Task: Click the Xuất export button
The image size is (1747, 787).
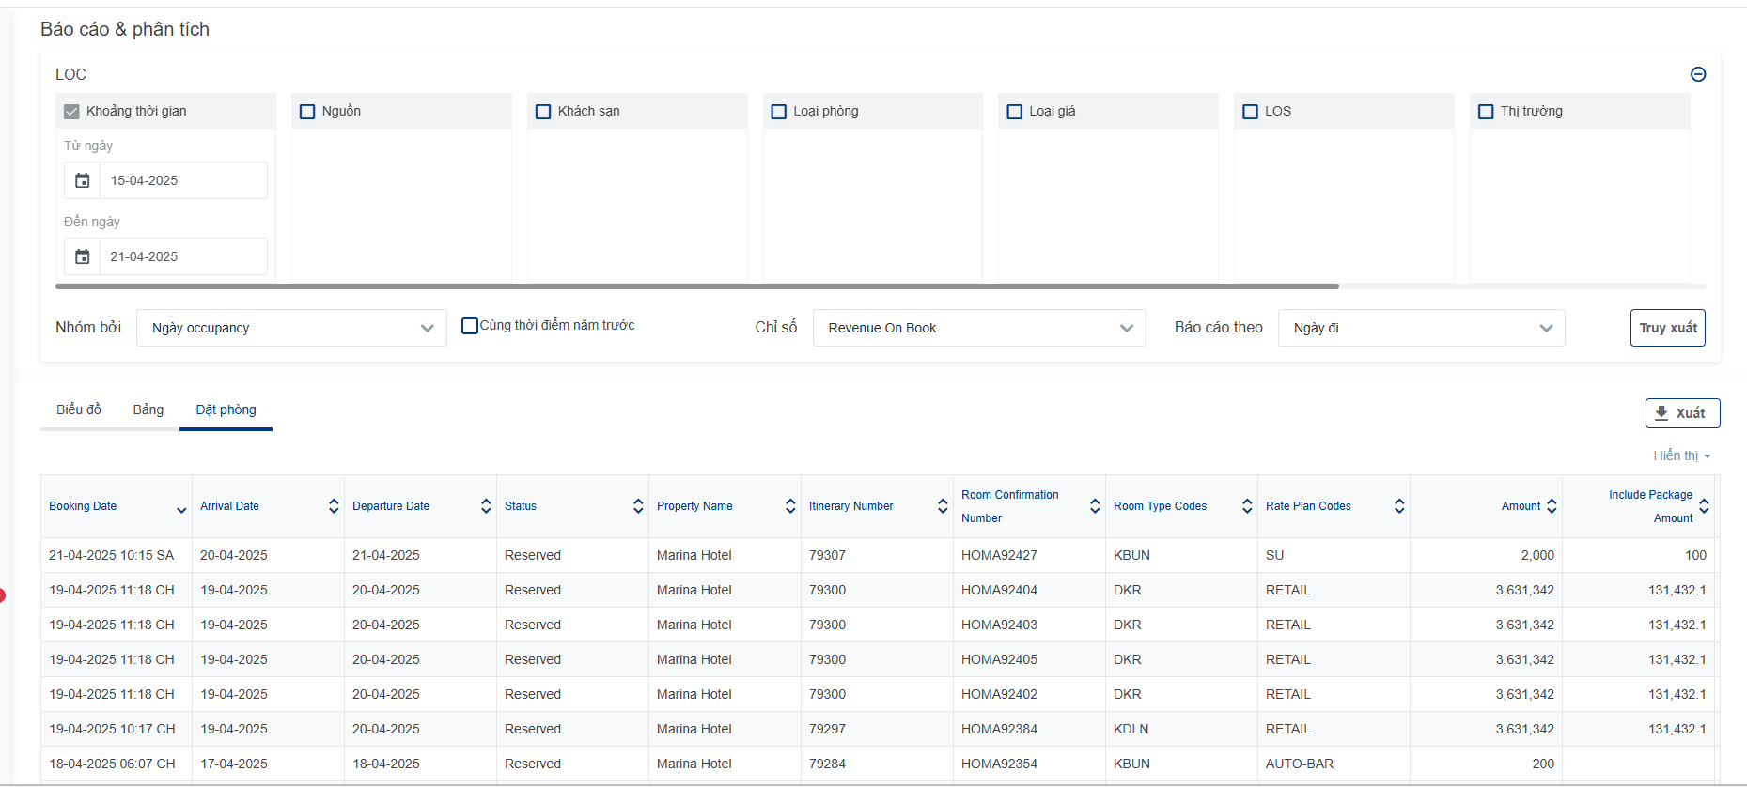Action: [x=1682, y=413]
